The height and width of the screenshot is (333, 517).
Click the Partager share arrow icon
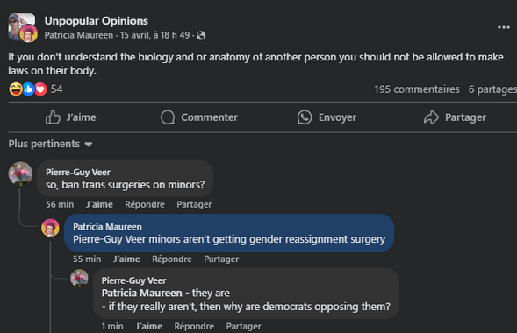[431, 117]
